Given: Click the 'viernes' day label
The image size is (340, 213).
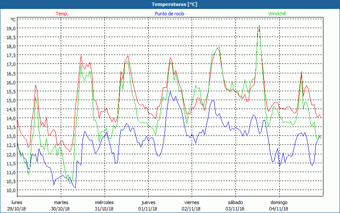Looking at the screenshot, I should pos(192,202).
